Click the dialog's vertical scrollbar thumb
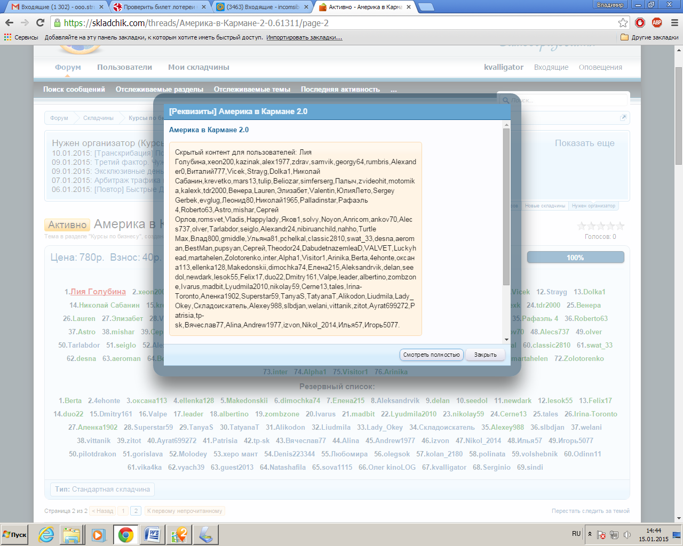Viewport: 683px width, 546px height. click(x=506, y=207)
